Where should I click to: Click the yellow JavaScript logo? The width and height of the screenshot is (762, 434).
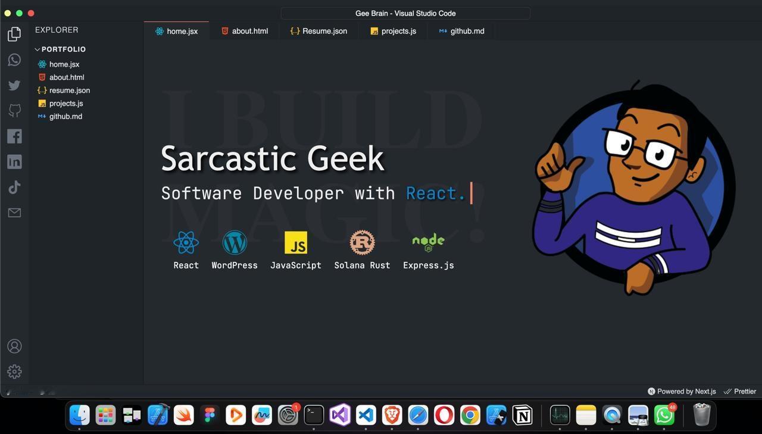pos(296,242)
